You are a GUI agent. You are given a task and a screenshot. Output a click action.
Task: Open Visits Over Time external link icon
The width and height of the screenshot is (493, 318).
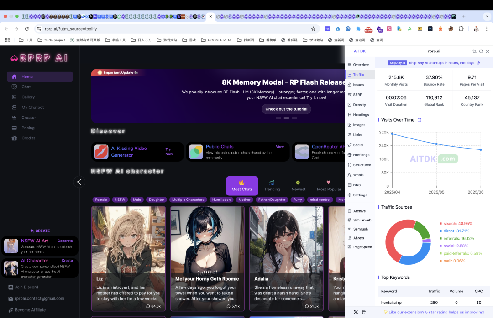[x=419, y=120]
